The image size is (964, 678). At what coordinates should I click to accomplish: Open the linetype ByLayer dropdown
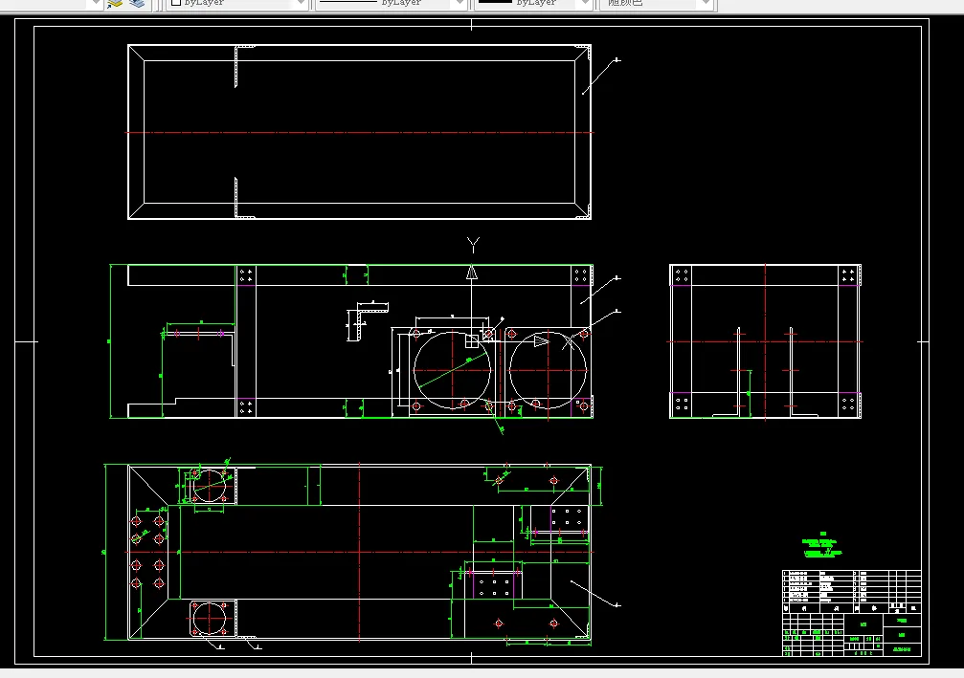[391, 3]
